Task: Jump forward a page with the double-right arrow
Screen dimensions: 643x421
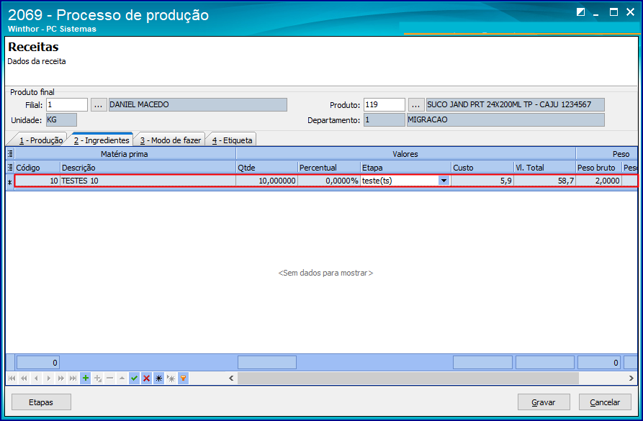Action: (x=61, y=378)
